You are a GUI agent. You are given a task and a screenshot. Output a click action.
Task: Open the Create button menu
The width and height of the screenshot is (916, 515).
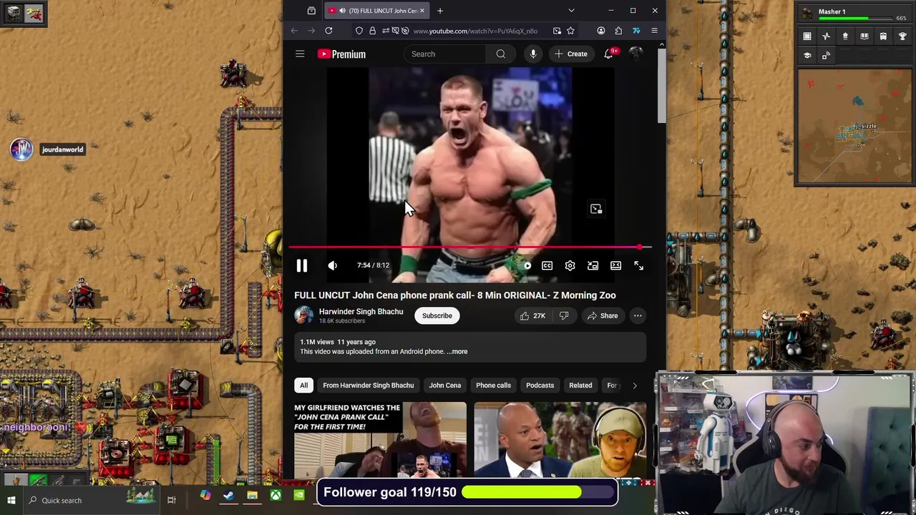[571, 54]
